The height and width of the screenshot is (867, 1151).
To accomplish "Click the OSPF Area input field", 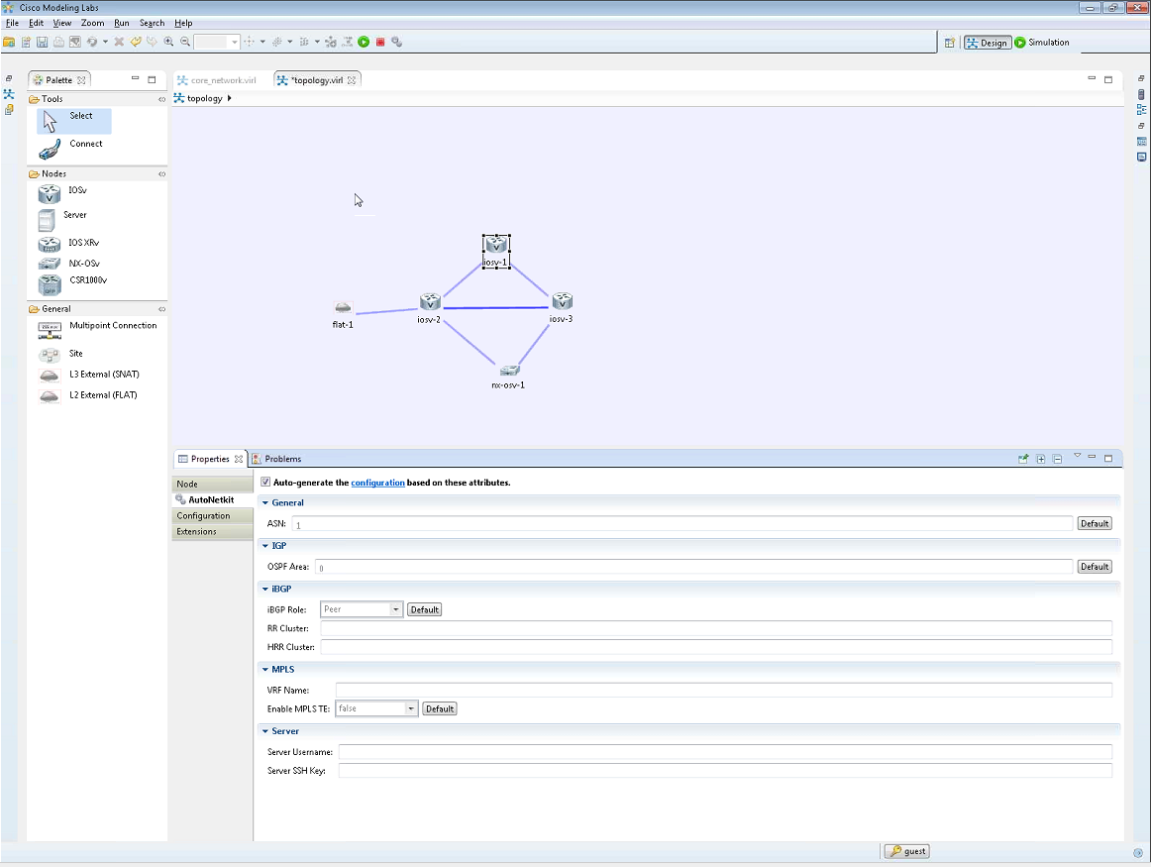I will click(693, 567).
